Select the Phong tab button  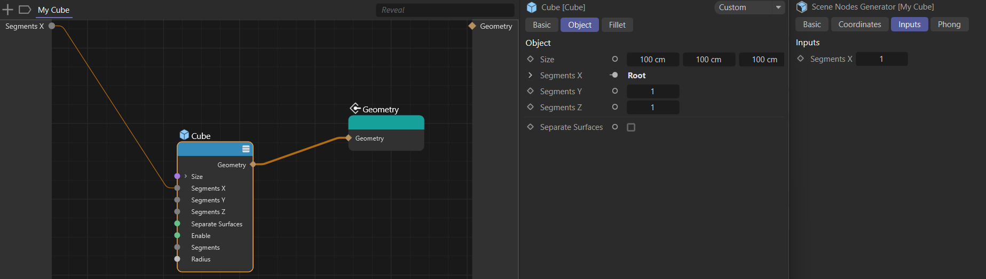click(949, 24)
